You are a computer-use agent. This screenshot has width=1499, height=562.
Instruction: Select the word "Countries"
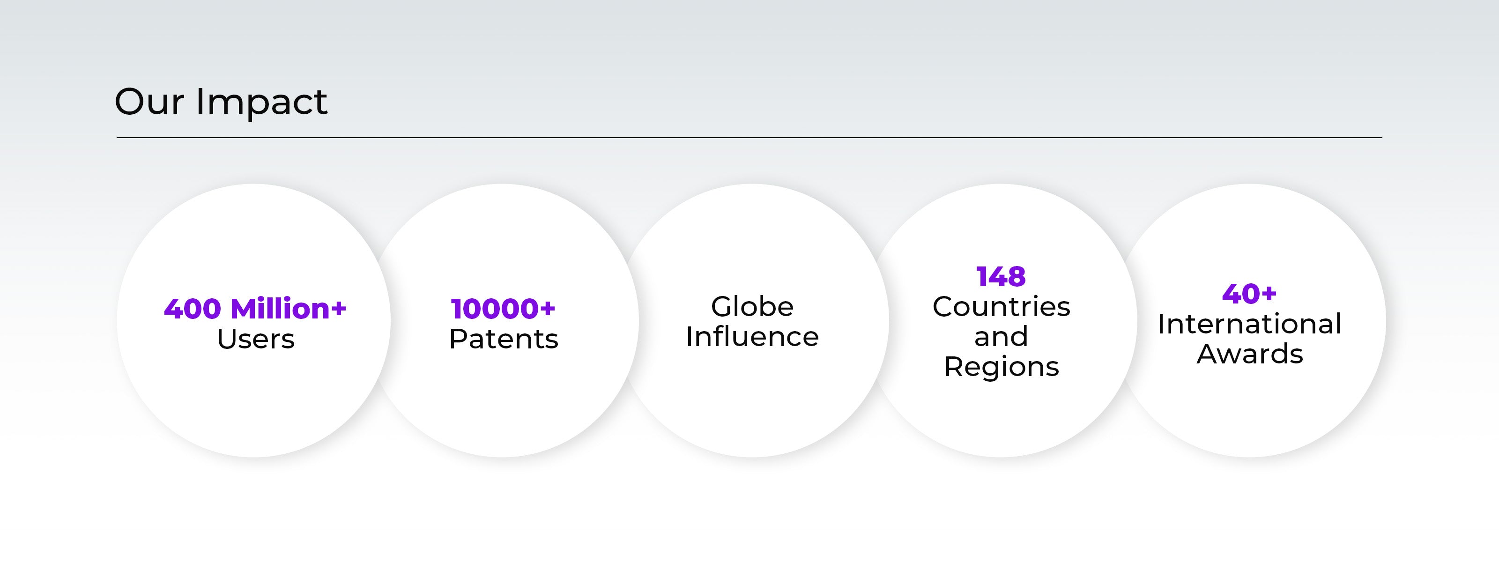tap(1001, 307)
